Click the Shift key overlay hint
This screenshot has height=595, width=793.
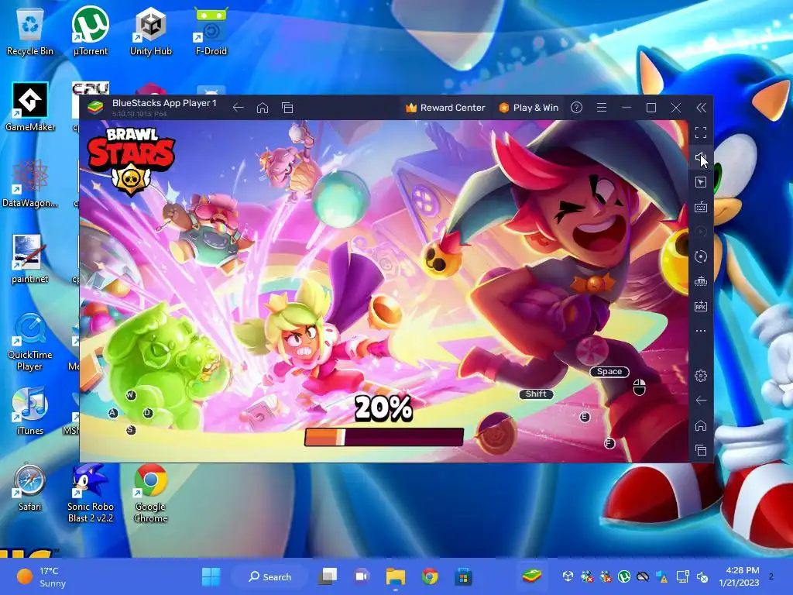tap(536, 394)
